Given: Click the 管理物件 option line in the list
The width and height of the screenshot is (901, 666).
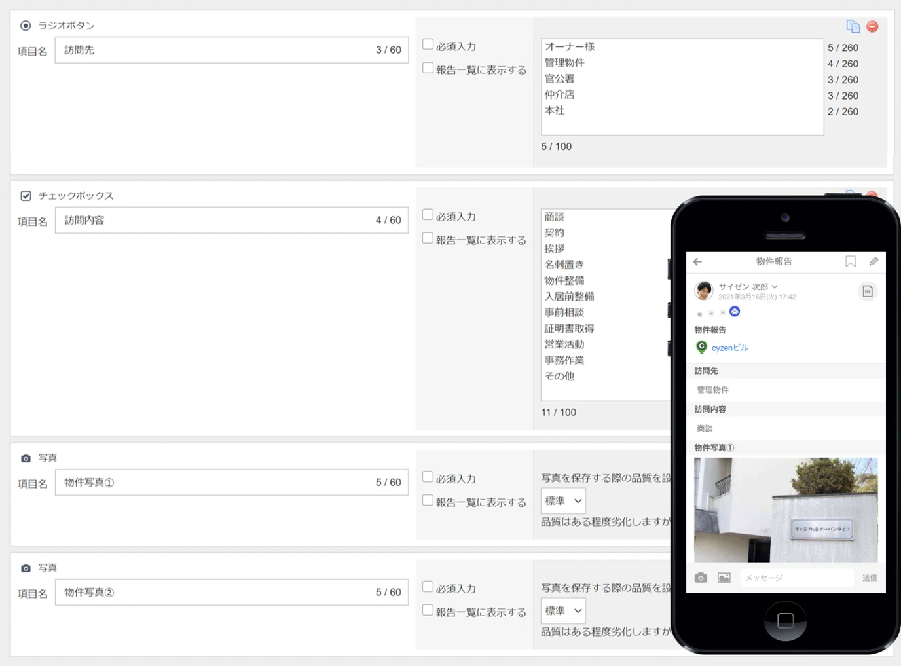Looking at the screenshot, I should pos(564,63).
